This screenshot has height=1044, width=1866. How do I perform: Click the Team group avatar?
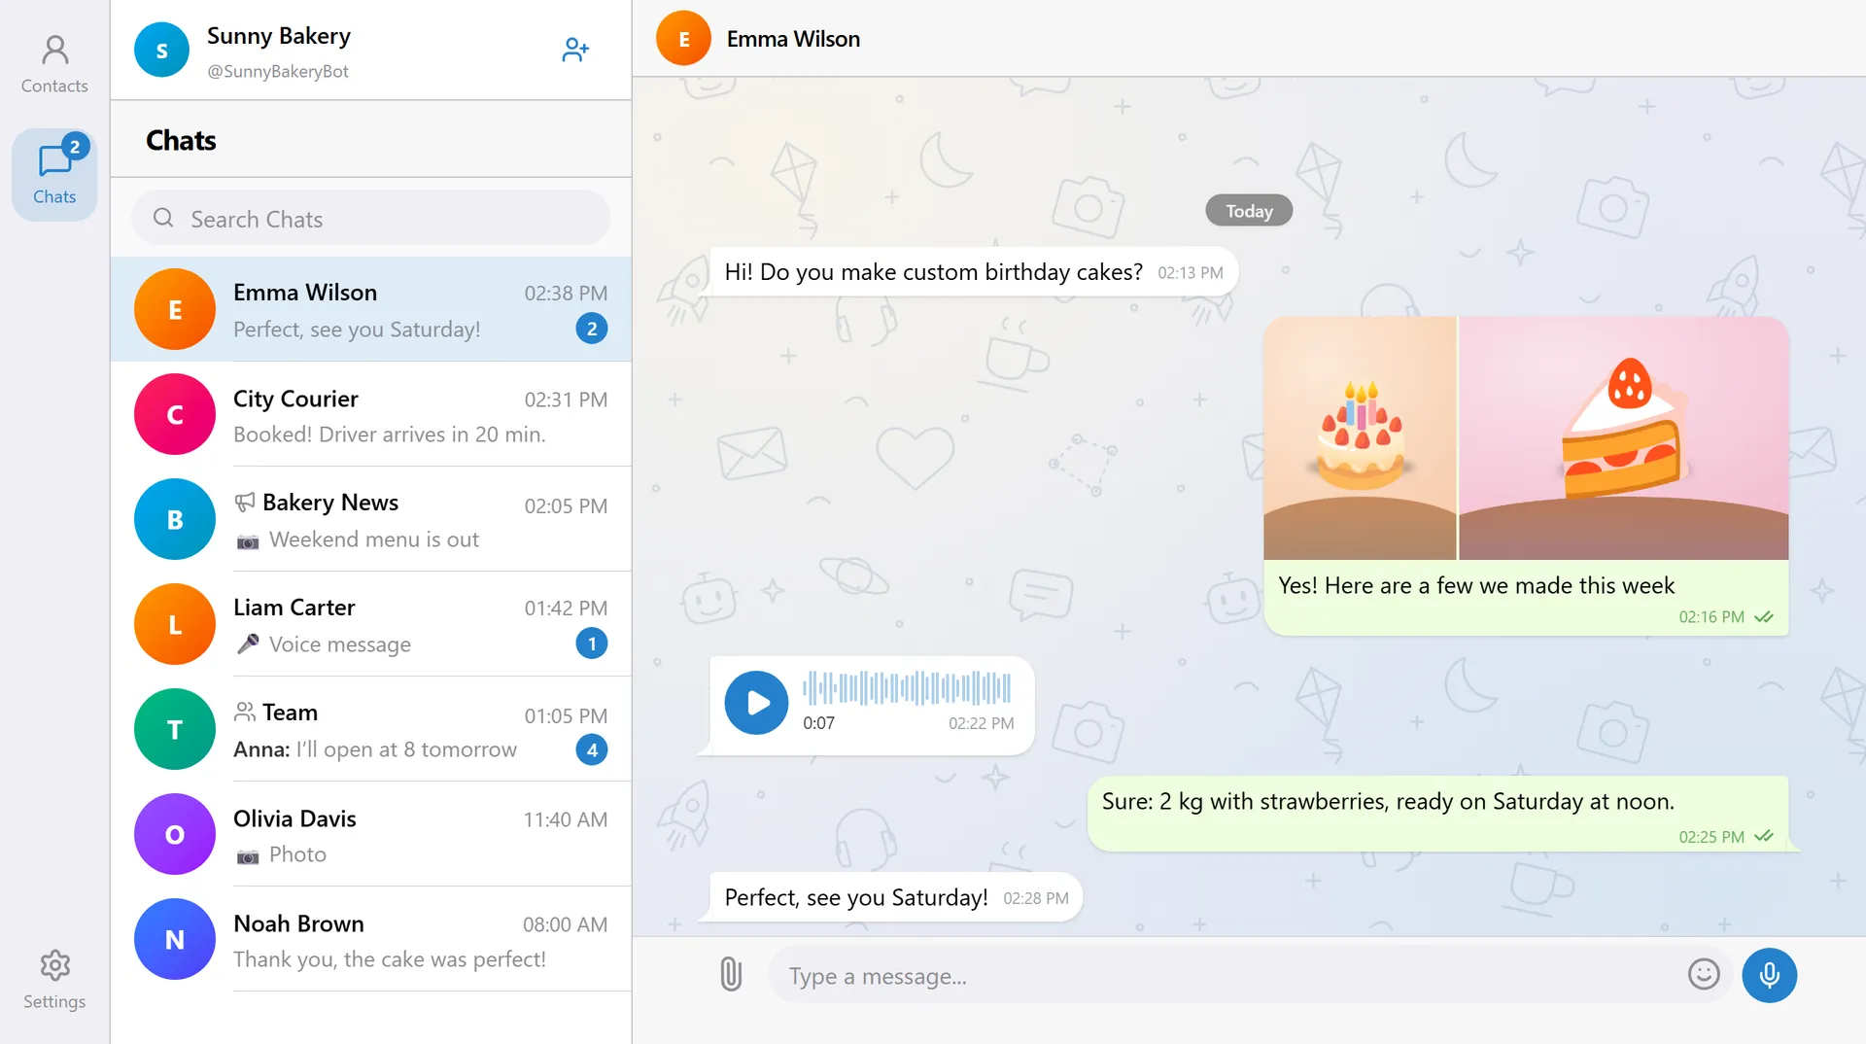pos(175,730)
